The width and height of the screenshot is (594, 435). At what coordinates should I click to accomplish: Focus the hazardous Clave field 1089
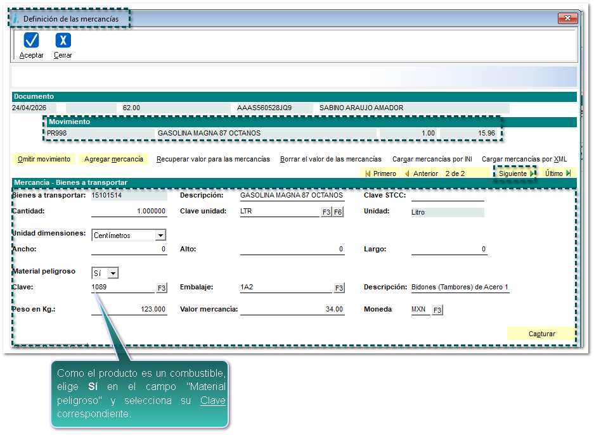(123, 287)
